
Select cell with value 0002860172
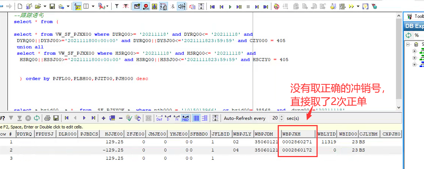pyautogui.click(x=298, y=150)
